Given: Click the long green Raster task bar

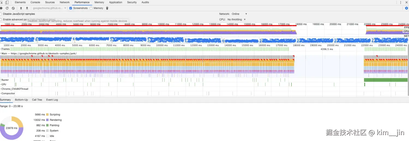Looking at the screenshot, I should (386, 80).
